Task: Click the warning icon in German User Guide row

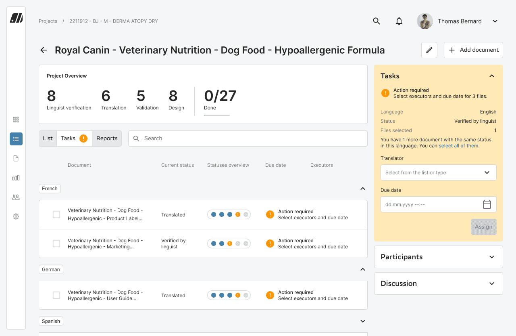Action: pos(270,295)
